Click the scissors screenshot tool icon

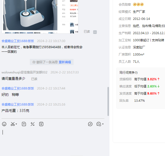coord(13,124)
